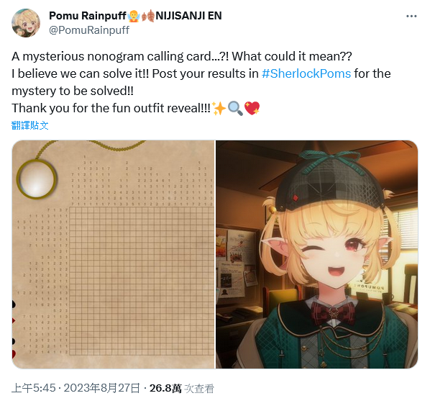Click the leaf emoji beside NIJISANJI EN
430x406 pixels.
point(148,16)
